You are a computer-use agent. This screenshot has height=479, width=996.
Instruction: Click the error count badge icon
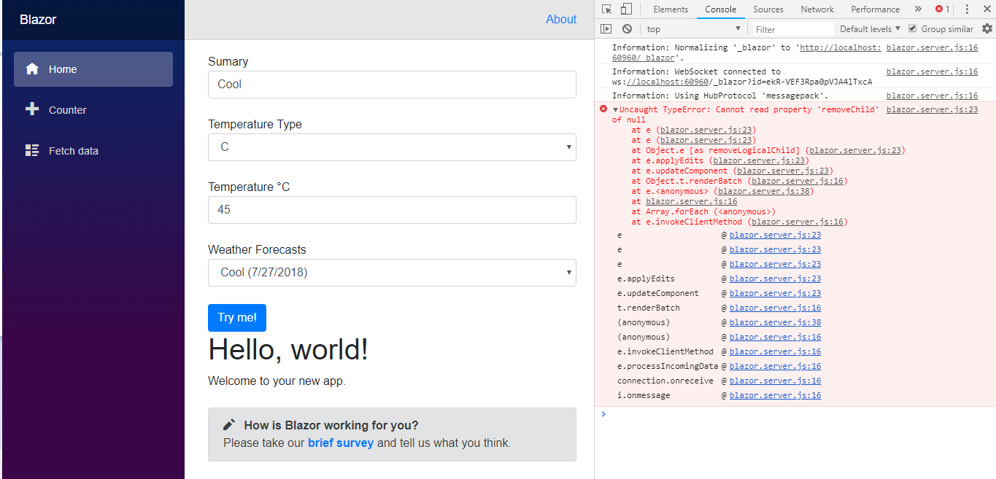(x=939, y=9)
